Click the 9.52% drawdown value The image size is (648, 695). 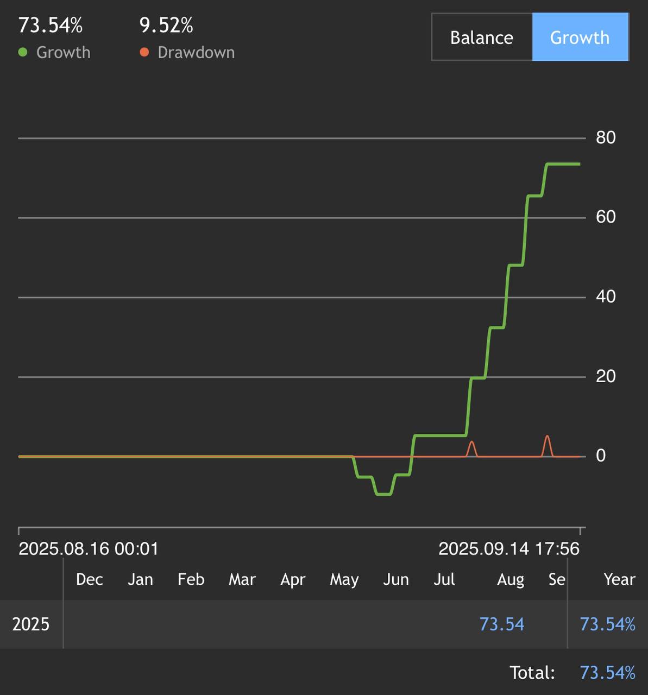pyautogui.click(x=166, y=26)
